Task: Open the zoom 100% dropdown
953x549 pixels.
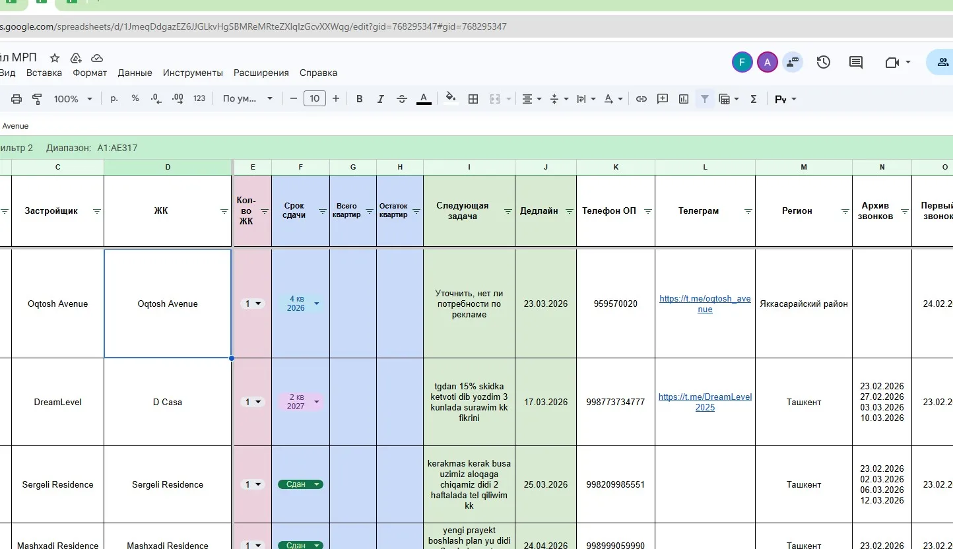Action: 72,99
